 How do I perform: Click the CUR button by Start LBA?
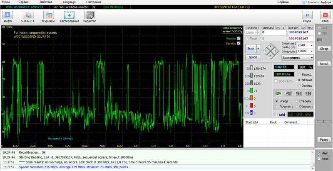(278, 28)
